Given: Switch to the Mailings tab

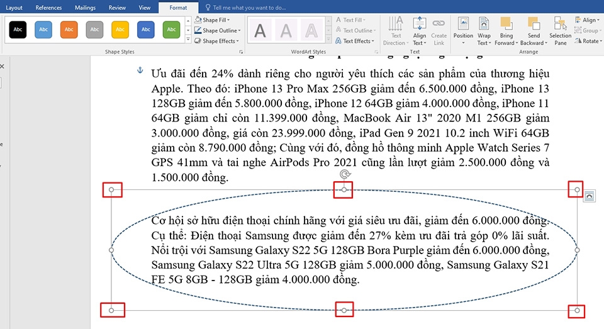Looking at the screenshot, I should 85,8.
